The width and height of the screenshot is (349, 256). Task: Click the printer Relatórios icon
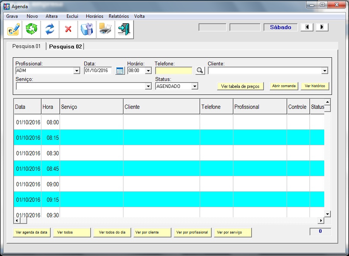106,29
